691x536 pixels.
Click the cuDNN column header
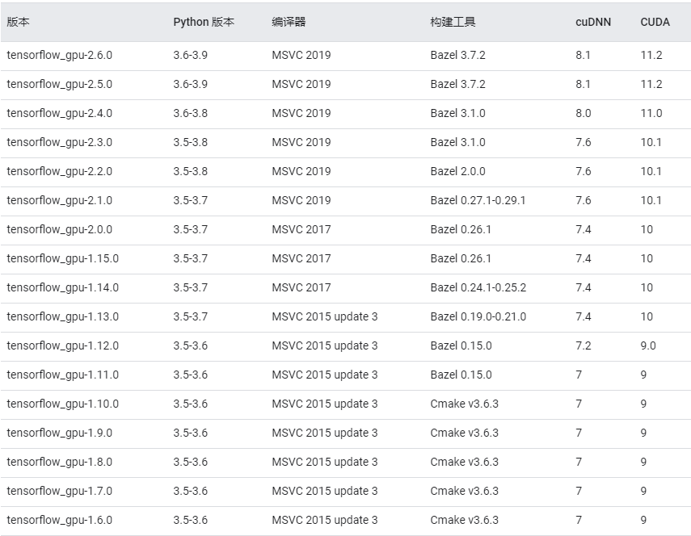tap(593, 22)
